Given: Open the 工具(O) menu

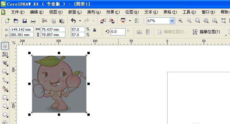Looking at the screenshot, I should click(189, 12).
